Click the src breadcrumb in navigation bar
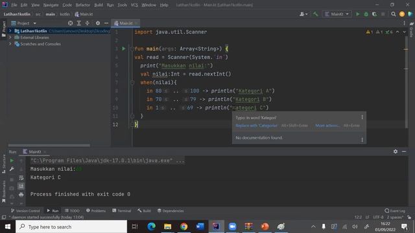 click(x=38, y=14)
